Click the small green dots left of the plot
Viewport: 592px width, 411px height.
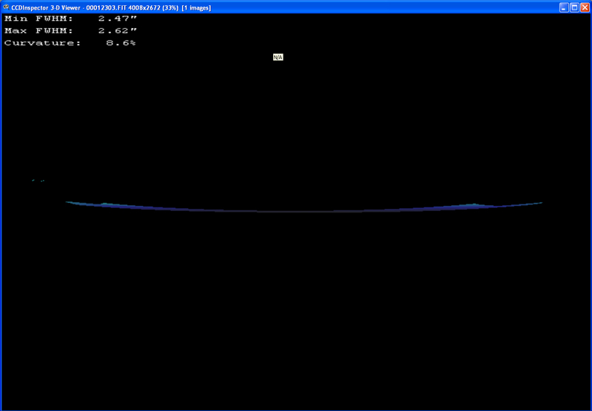click(x=38, y=180)
